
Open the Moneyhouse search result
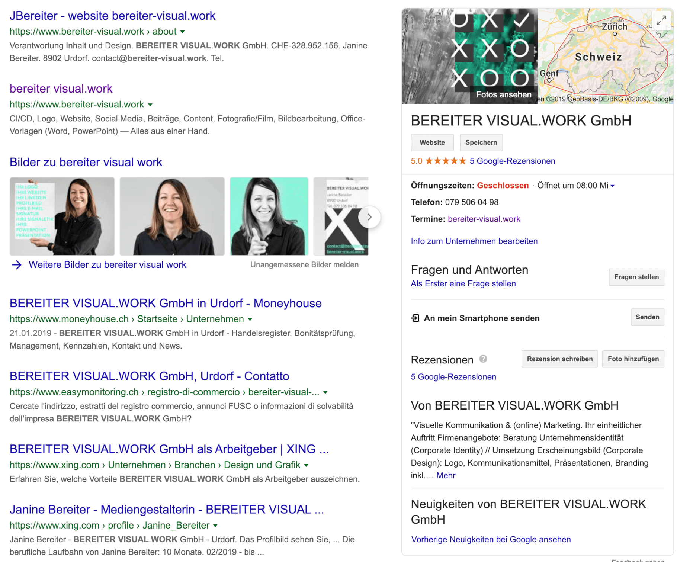click(x=166, y=303)
